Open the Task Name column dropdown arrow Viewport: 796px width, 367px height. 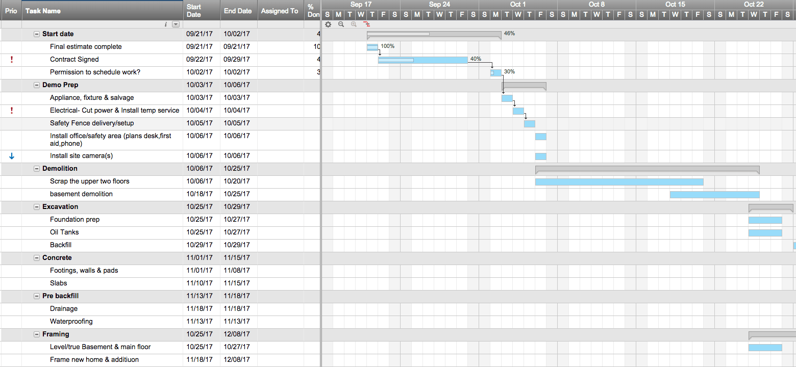[x=176, y=24]
